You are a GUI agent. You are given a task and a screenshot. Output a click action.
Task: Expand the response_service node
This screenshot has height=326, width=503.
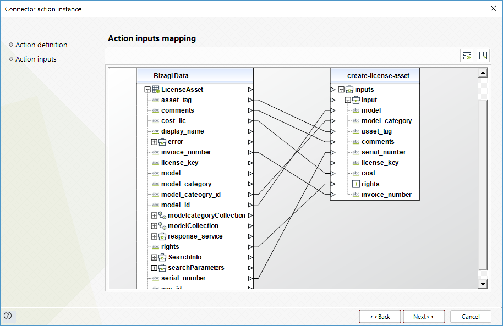coord(154,236)
